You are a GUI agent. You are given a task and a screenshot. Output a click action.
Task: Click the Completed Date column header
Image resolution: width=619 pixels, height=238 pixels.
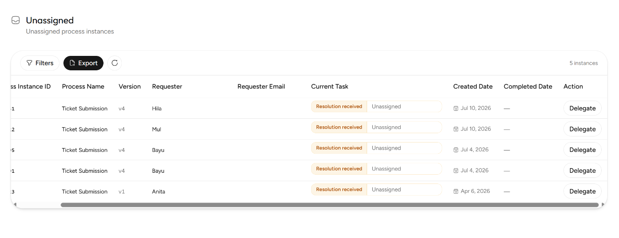tap(528, 87)
